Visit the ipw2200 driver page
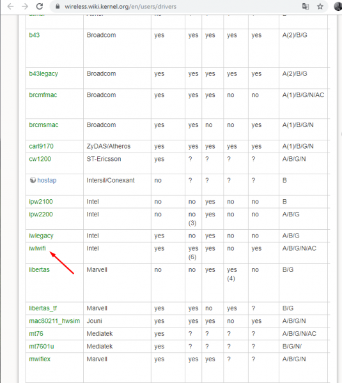This screenshot has height=383, width=342. pos(41,214)
